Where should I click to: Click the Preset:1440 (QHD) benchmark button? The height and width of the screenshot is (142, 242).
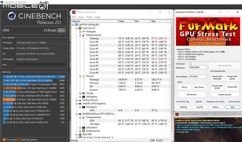(x=232, y=78)
